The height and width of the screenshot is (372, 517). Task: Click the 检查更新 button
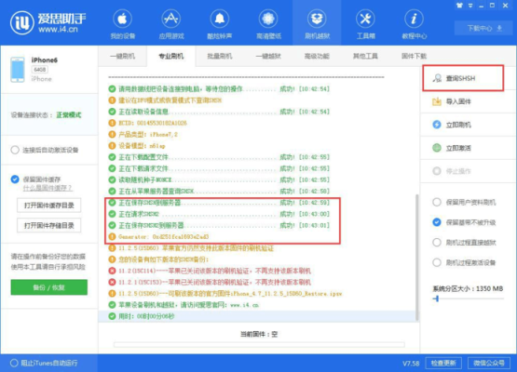[443, 363]
